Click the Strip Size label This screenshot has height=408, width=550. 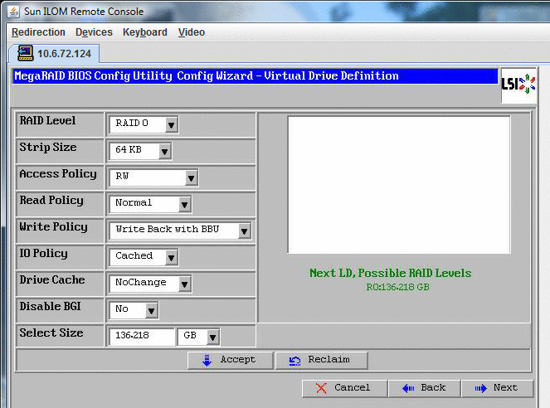48,148
